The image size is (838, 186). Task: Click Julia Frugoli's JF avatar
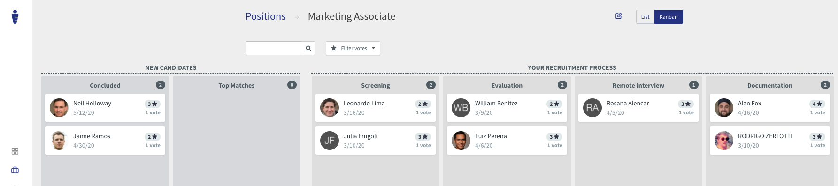330,141
